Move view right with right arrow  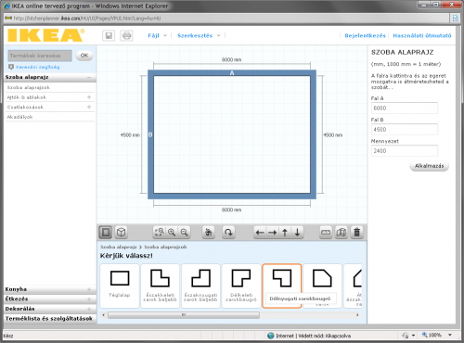272,233
